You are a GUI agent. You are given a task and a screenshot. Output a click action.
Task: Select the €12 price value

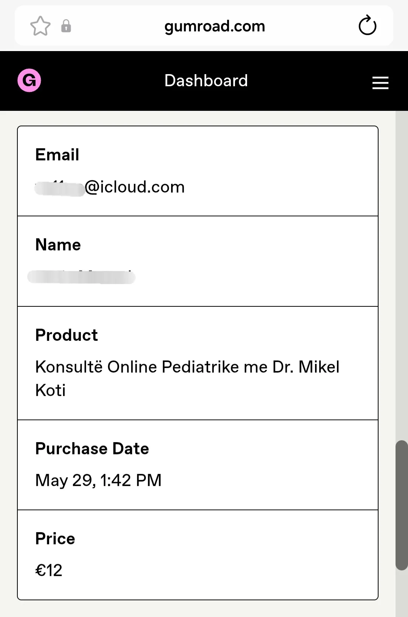49,570
